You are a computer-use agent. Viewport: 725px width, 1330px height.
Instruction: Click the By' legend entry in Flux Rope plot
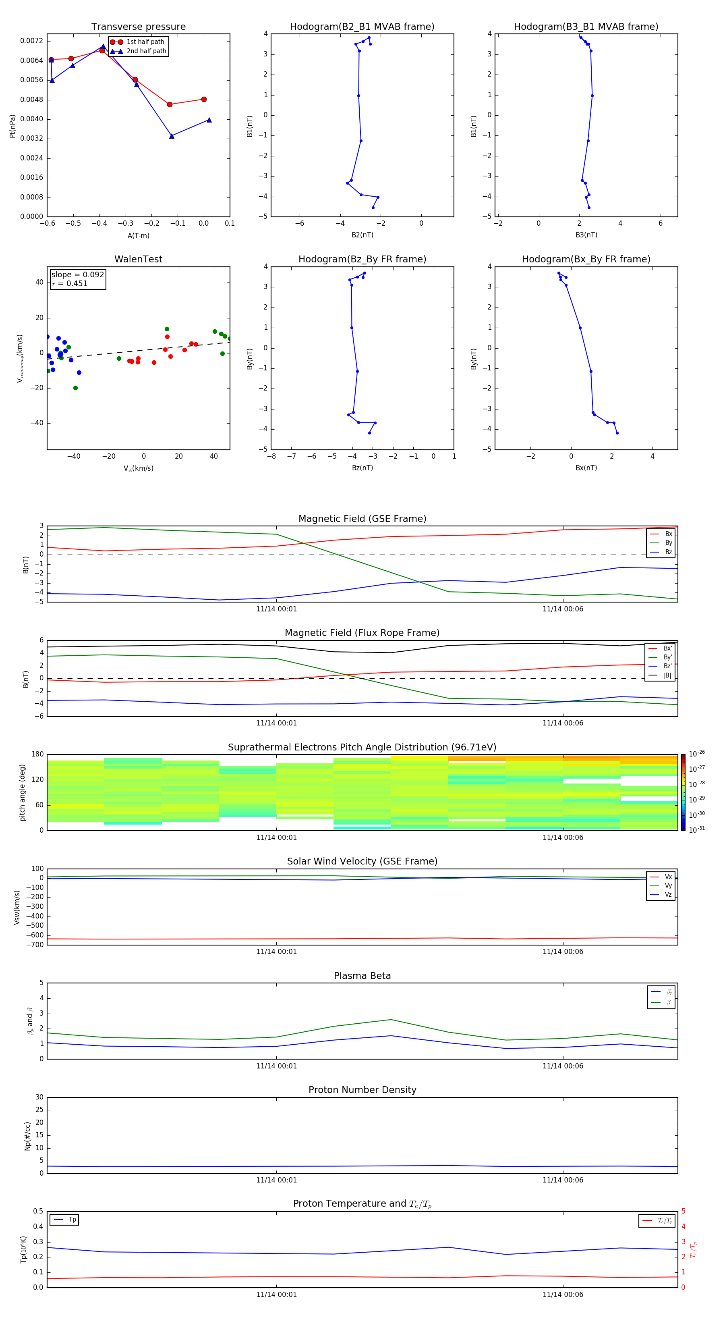click(x=660, y=657)
